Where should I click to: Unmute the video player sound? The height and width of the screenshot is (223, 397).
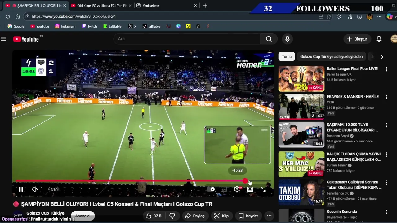[x=35, y=189]
